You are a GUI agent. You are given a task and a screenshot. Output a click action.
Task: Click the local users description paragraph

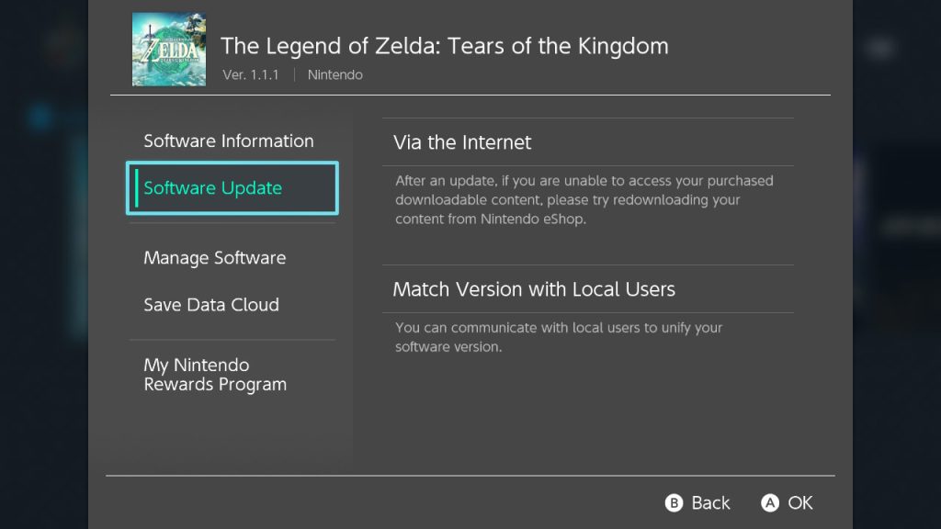pyautogui.click(x=558, y=337)
